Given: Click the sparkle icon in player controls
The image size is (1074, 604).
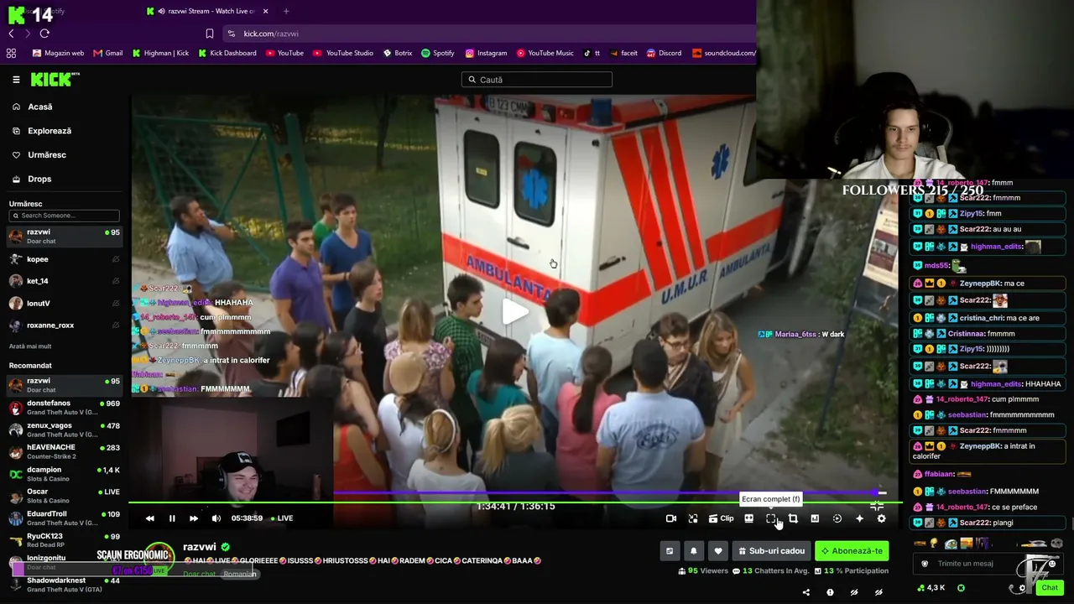Looking at the screenshot, I should (859, 518).
